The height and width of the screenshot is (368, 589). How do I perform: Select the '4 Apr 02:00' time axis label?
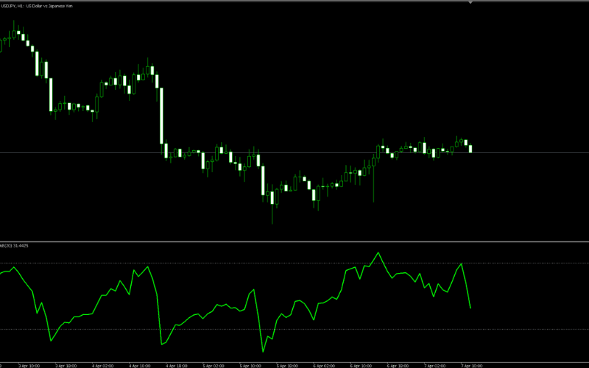[102, 364]
